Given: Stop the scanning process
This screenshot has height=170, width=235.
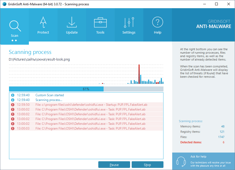Looking at the screenshot, I should point(147,165).
